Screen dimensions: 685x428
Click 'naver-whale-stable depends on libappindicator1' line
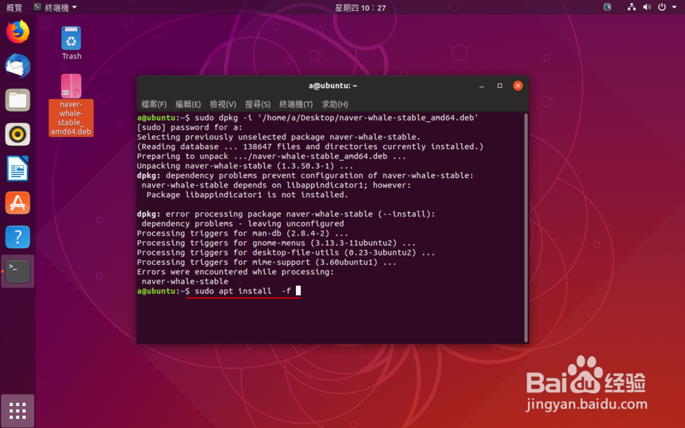coord(276,185)
